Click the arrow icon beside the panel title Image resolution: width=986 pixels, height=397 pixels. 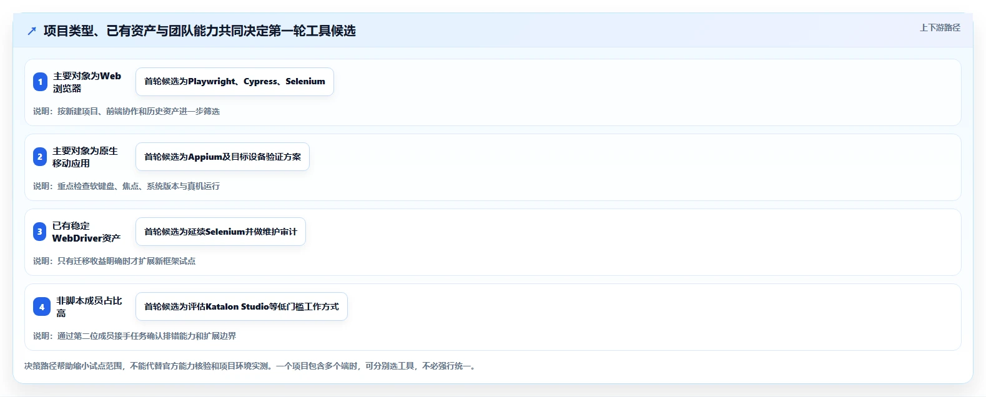point(32,31)
